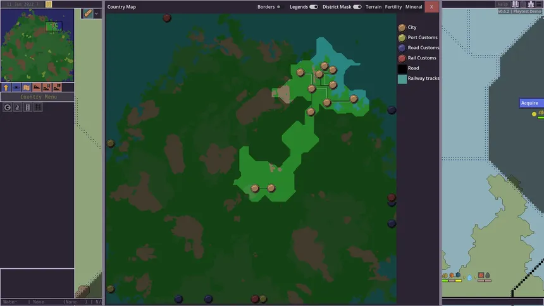This screenshot has height=306, width=544.
Task: Click the second icon below Country Menu
Action: (17, 107)
